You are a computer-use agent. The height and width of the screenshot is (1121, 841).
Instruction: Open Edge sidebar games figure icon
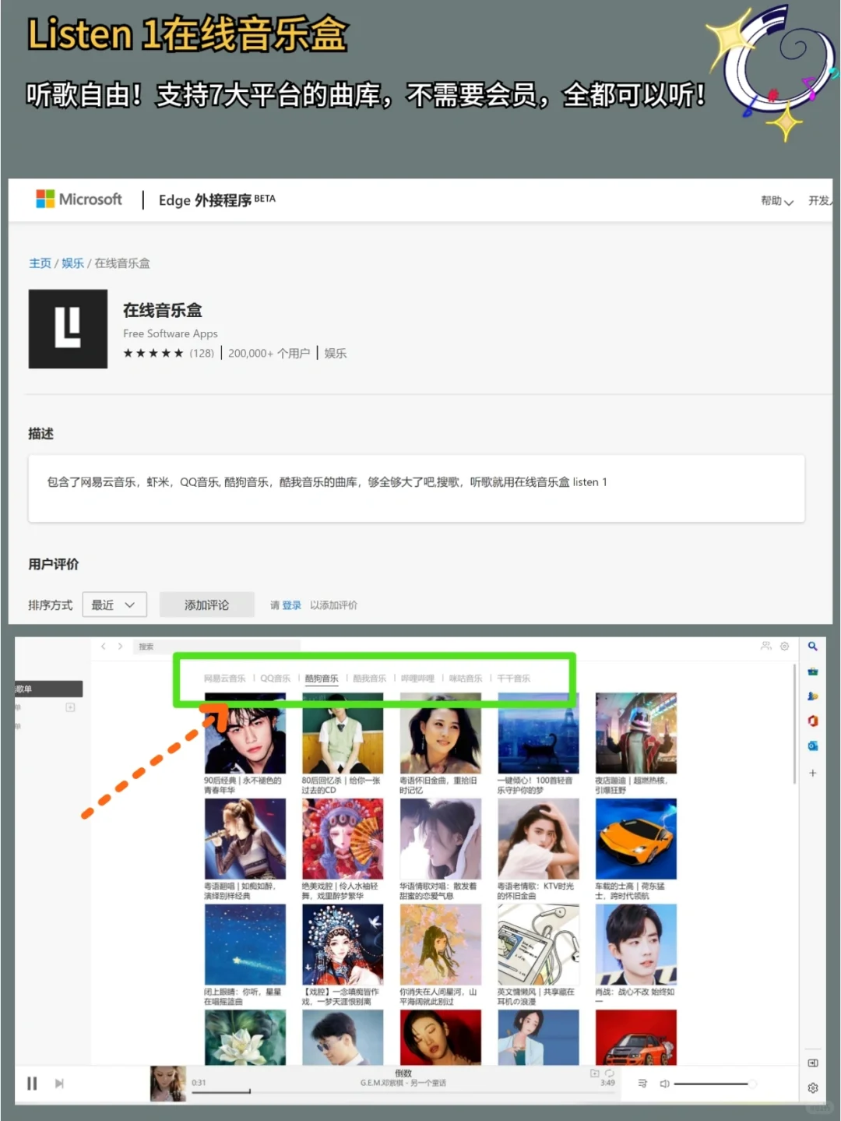[812, 696]
